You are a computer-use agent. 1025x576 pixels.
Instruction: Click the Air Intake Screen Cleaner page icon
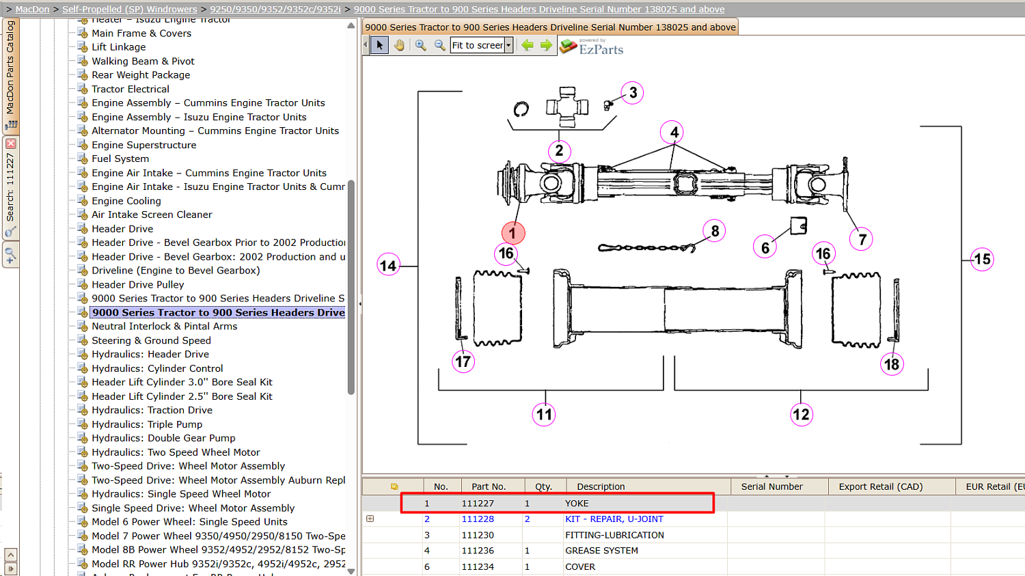pyautogui.click(x=83, y=215)
